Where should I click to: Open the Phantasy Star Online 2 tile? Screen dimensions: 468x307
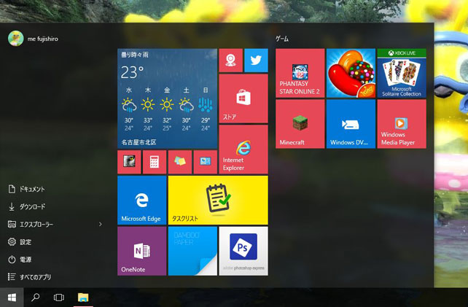(300, 73)
